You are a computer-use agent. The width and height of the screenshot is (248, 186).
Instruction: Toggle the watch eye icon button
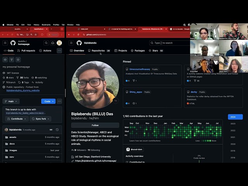pos(5,60)
